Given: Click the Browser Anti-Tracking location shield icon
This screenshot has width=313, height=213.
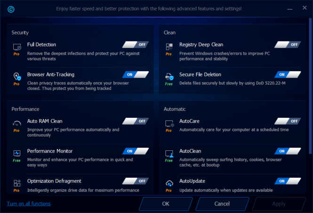Looking at the screenshot, I should (17, 76).
